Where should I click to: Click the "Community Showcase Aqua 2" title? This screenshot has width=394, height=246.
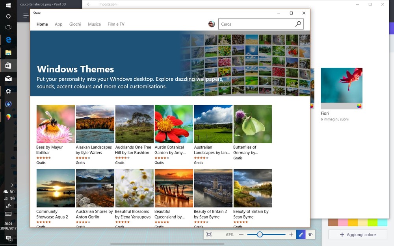52,214
